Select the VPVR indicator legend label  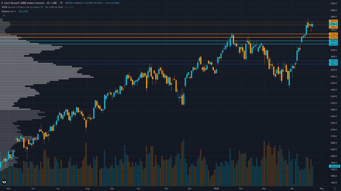click(4, 7)
